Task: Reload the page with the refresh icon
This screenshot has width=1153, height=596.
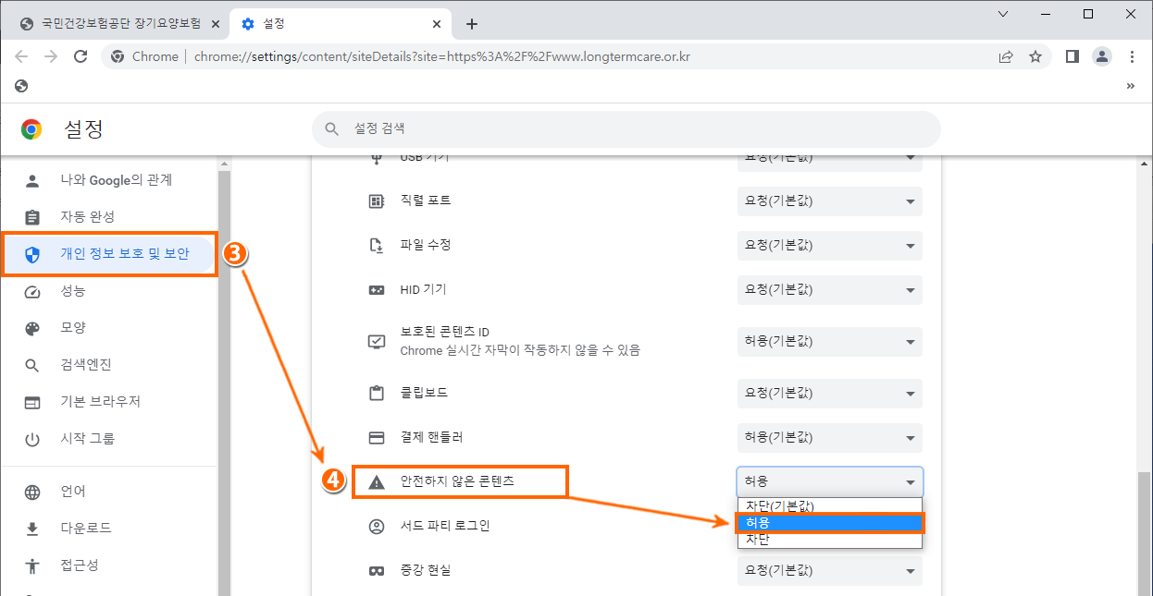Action: pos(81,56)
